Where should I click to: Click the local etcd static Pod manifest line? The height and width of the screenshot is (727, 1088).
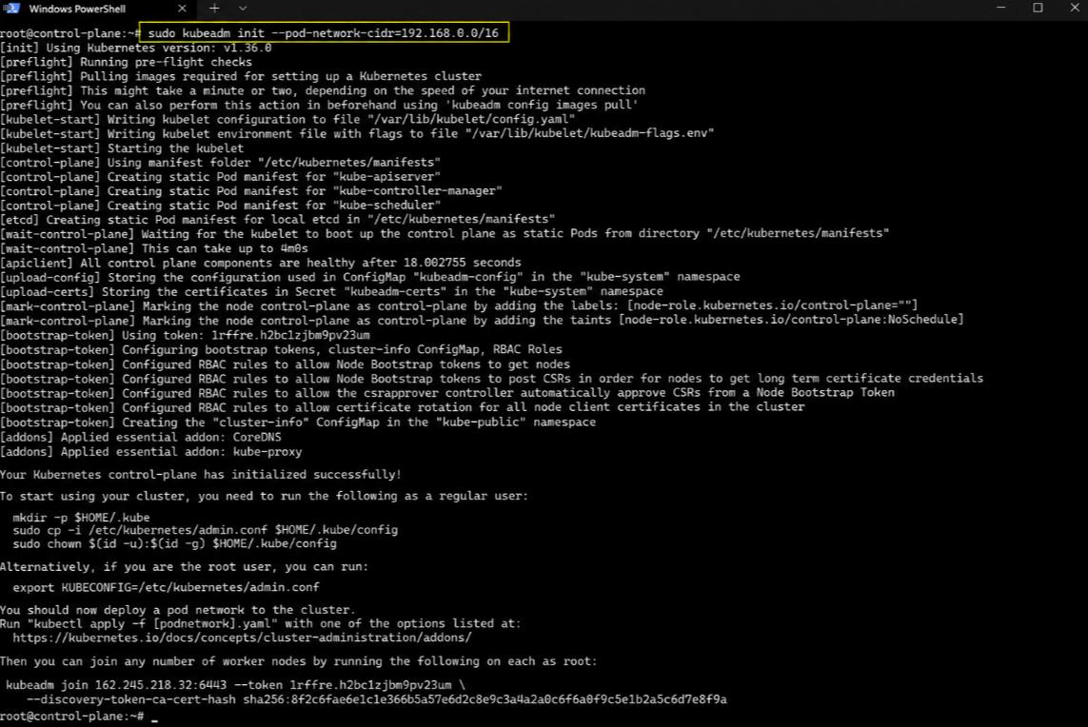[278, 220]
